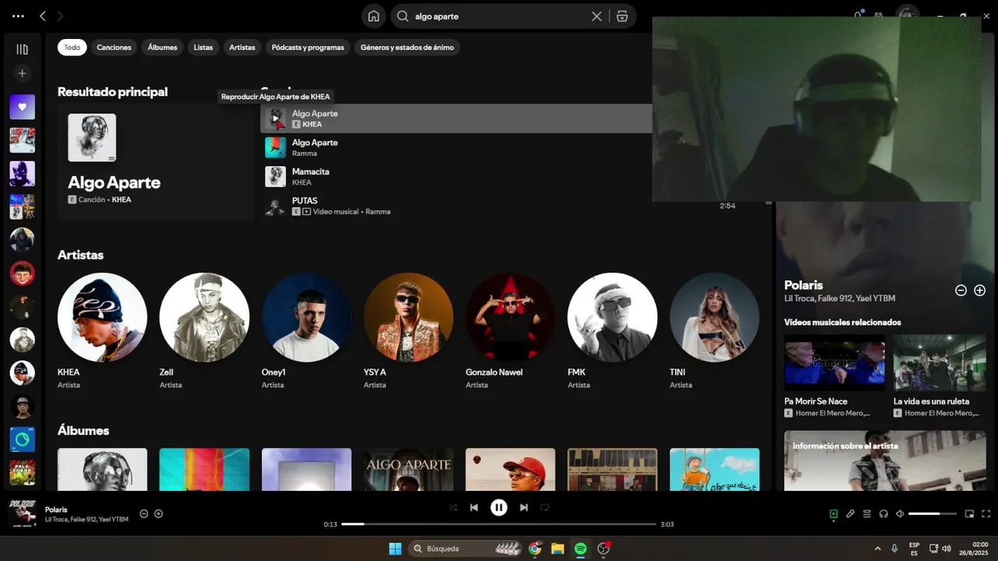Open KHEA artist picture
Screen dimensions: 998x561
click(102, 317)
